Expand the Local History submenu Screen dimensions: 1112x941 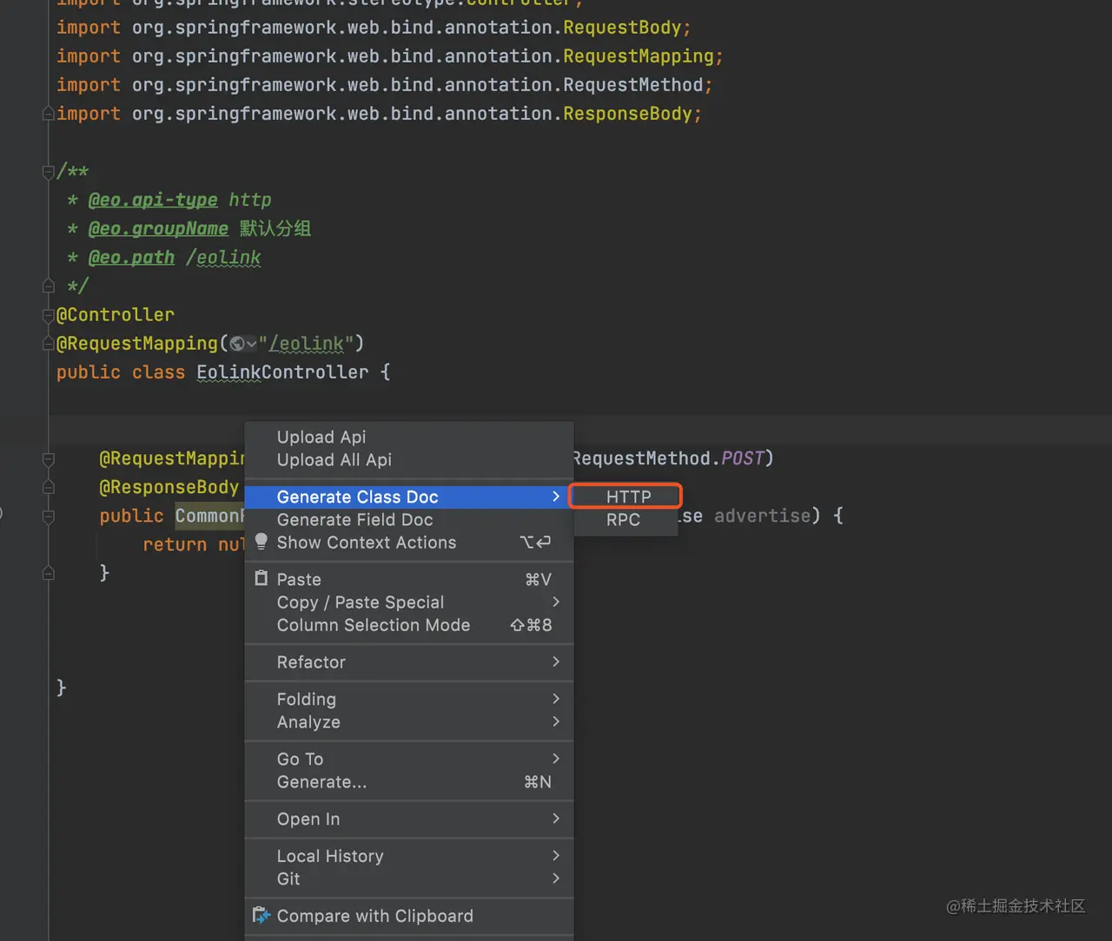tap(409, 856)
